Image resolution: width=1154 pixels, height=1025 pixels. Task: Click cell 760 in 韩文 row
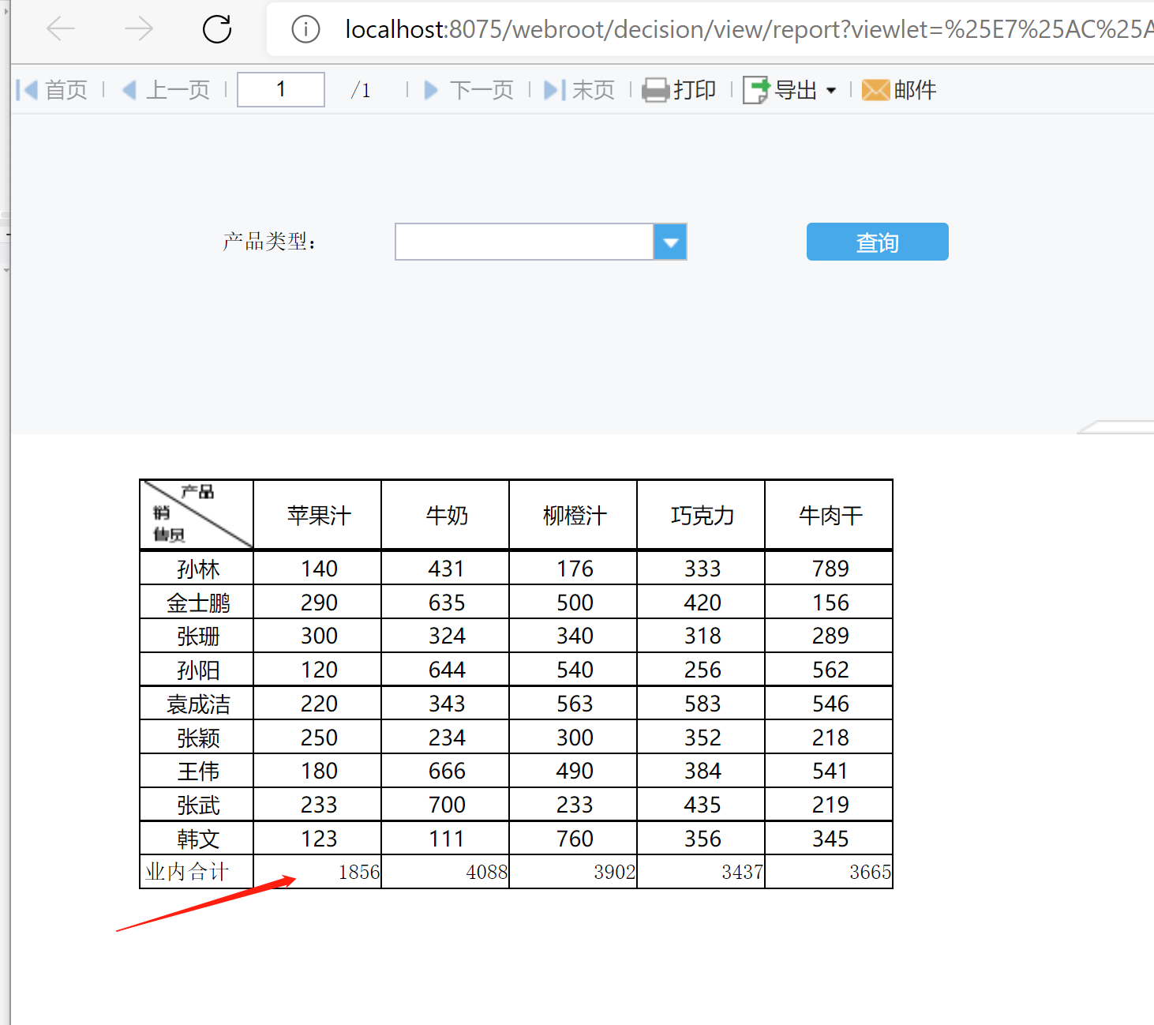coord(573,839)
